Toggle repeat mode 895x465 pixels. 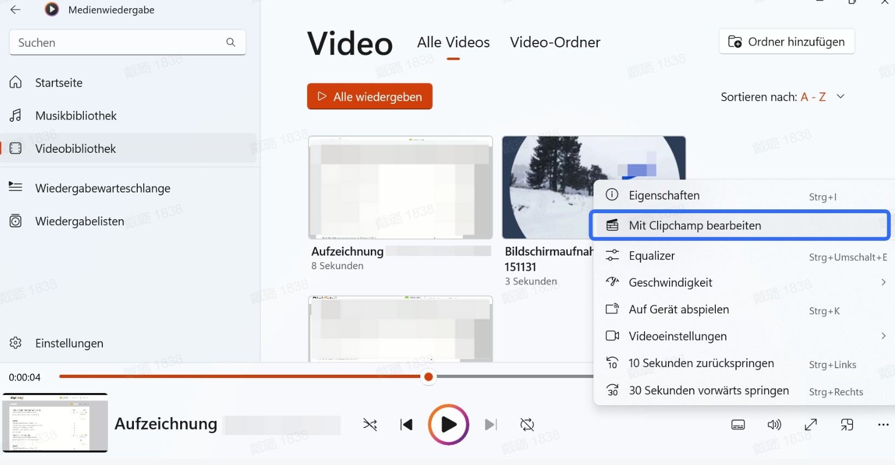pyautogui.click(x=527, y=425)
